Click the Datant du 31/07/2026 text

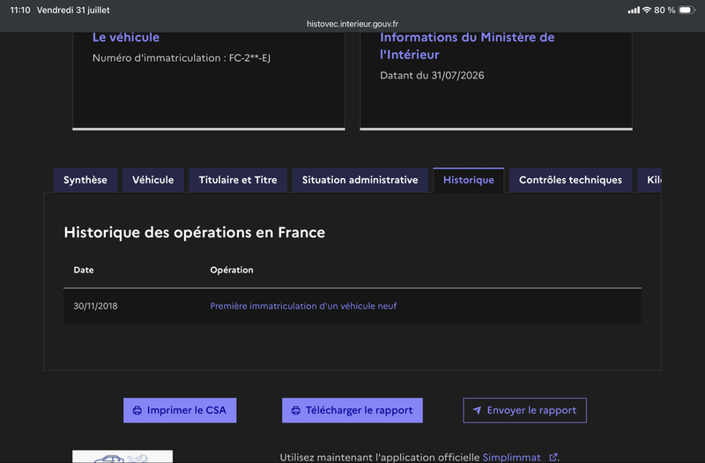click(x=432, y=76)
